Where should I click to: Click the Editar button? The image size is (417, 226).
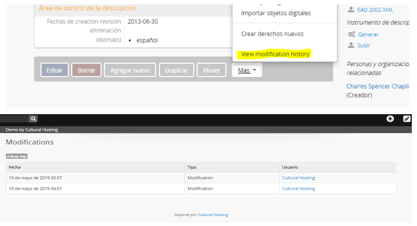pyautogui.click(x=55, y=70)
